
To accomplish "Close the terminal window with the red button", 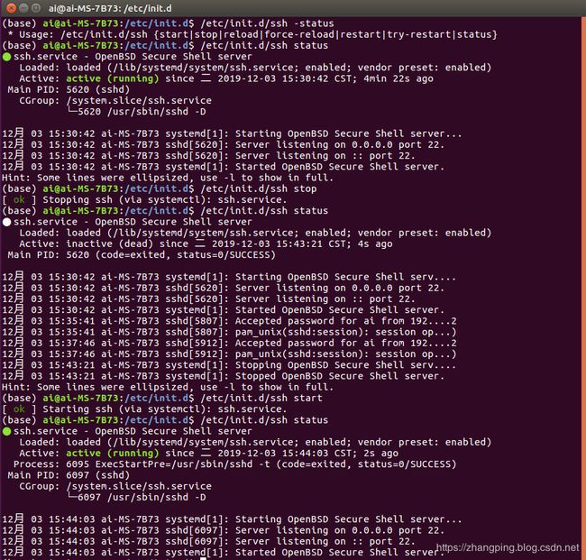I will [12, 8].
